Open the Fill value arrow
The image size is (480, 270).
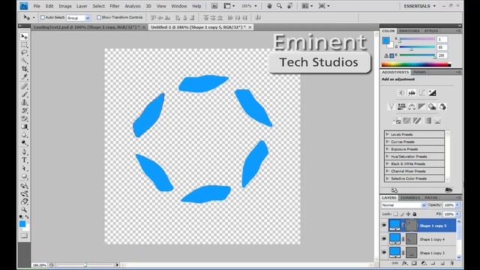[457, 214]
